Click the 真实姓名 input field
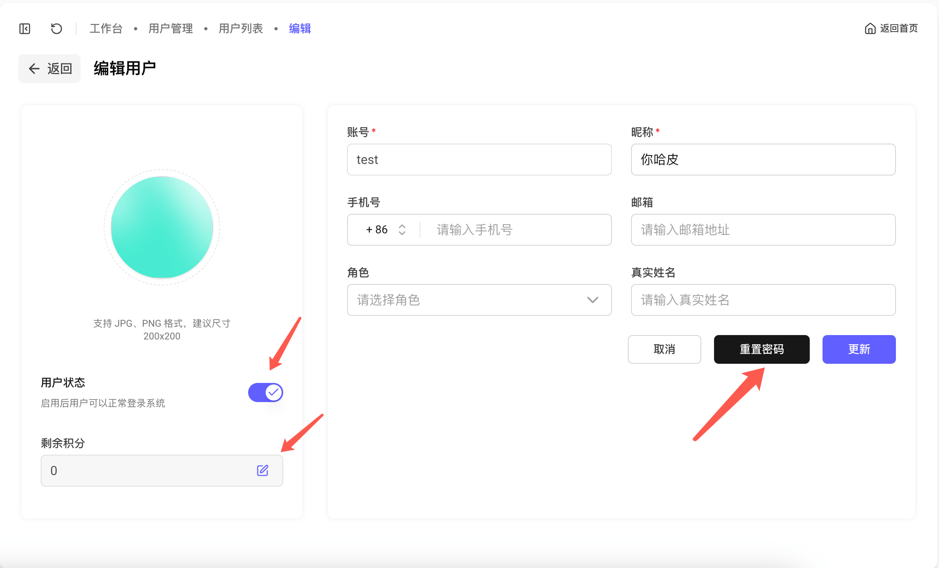 pyautogui.click(x=763, y=300)
